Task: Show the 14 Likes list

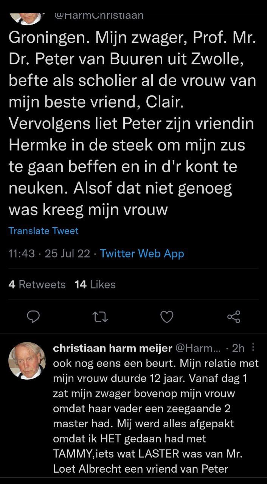Action: [95, 284]
